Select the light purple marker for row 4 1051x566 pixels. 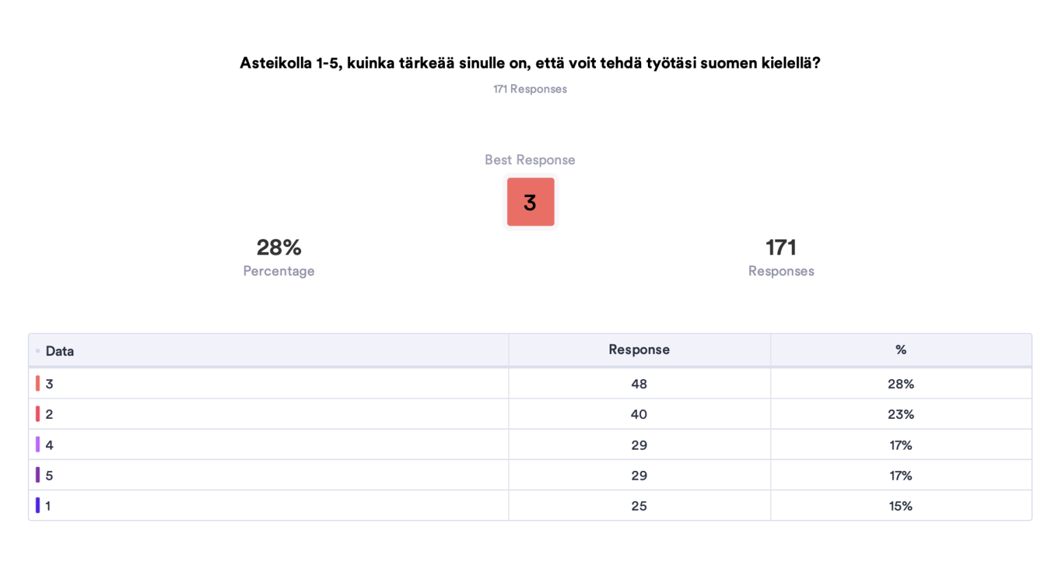click(x=38, y=445)
